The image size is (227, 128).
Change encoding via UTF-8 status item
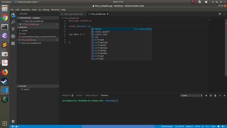tap(198, 127)
